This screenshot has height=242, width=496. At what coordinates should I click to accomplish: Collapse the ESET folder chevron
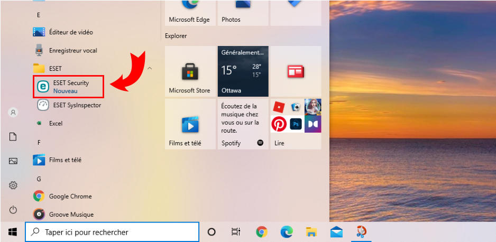[x=150, y=69]
